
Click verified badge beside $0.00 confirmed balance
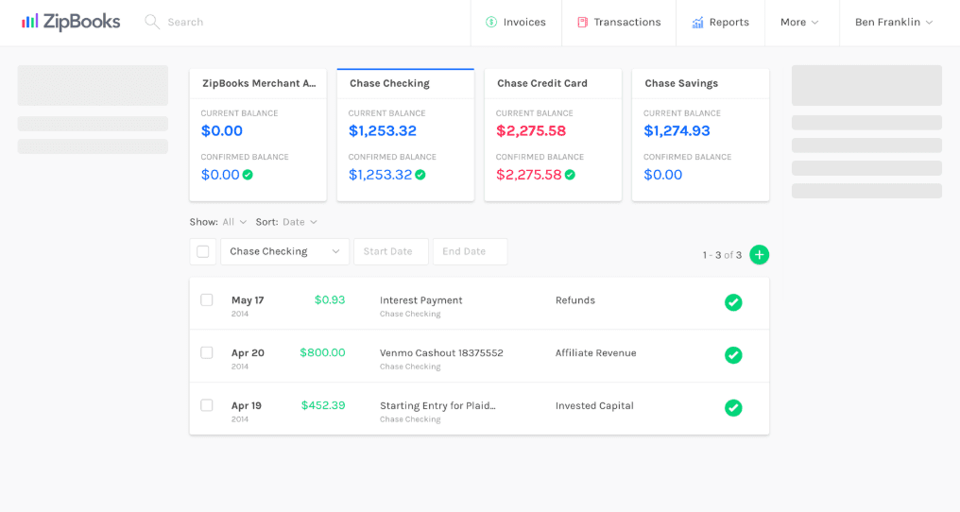[248, 175]
